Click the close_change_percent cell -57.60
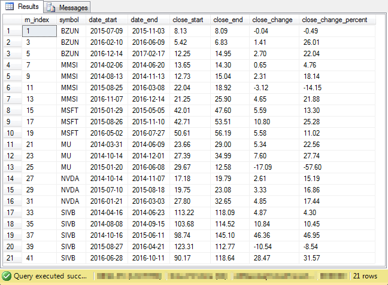The width and height of the screenshot is (388, 285). click(337, 167)
